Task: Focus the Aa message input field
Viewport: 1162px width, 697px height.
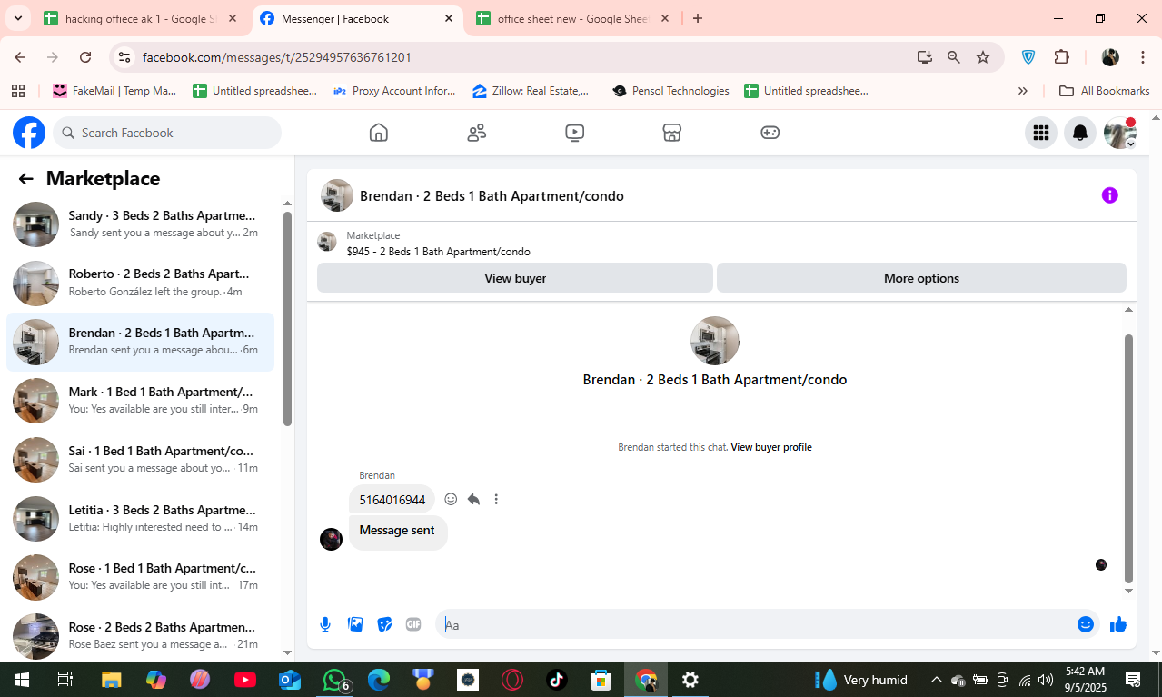Action: (754, 624)
